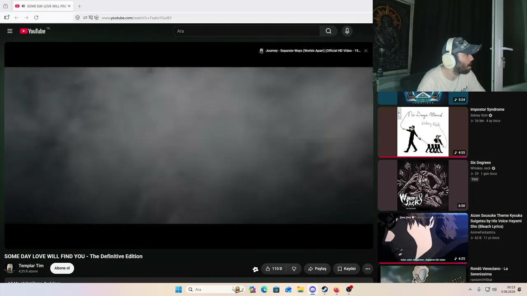Viewport: 527px width, 296px height.
Task: Open the taskbar volume control
Action: coord(494,289)
